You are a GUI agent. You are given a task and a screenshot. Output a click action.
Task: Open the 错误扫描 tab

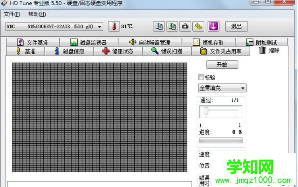click(167, 51)
